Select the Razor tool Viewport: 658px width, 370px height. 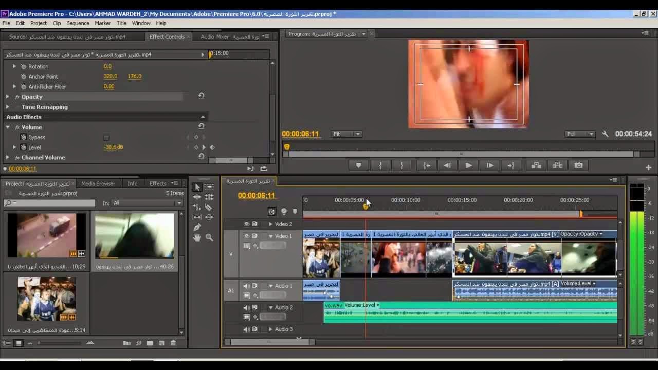coord(209,208)
